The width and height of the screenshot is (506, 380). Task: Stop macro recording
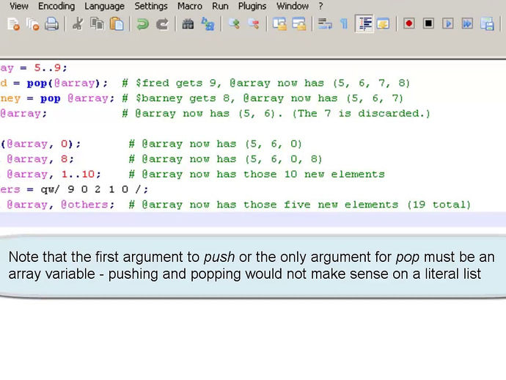(428, 23)
